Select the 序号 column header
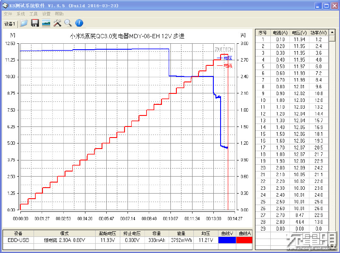Screen dimensions: 340x253 [263, 33]
